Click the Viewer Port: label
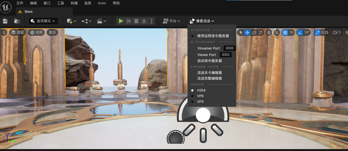Screen dimensions: 348x151 pyautogui.click(x=207, y=55)
